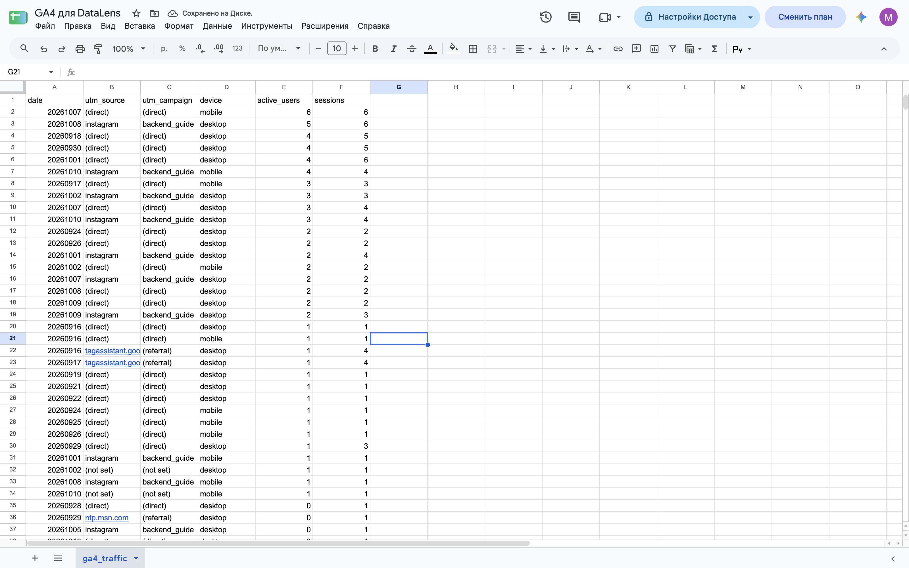
Task: Toggle italic formatting
Action: (393, 49)
